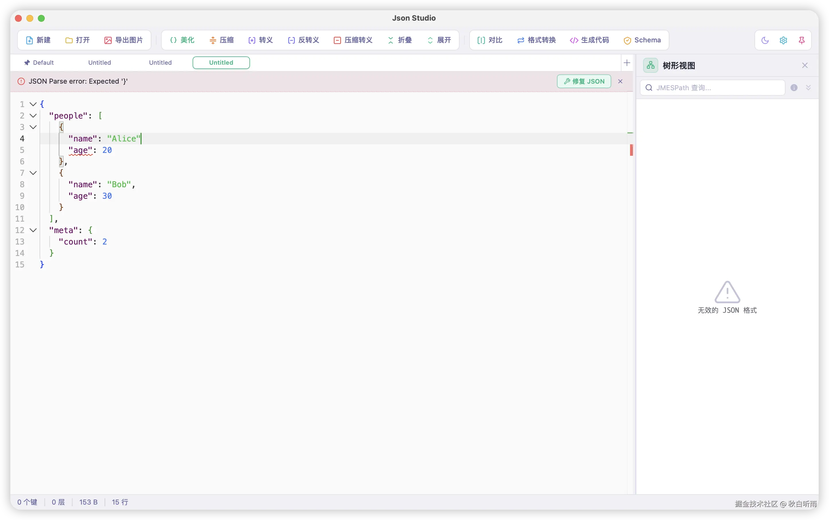829x520 pixels.
Task: Place cursor after "Alice" on line 4
Action: click(x=141, y=139)
